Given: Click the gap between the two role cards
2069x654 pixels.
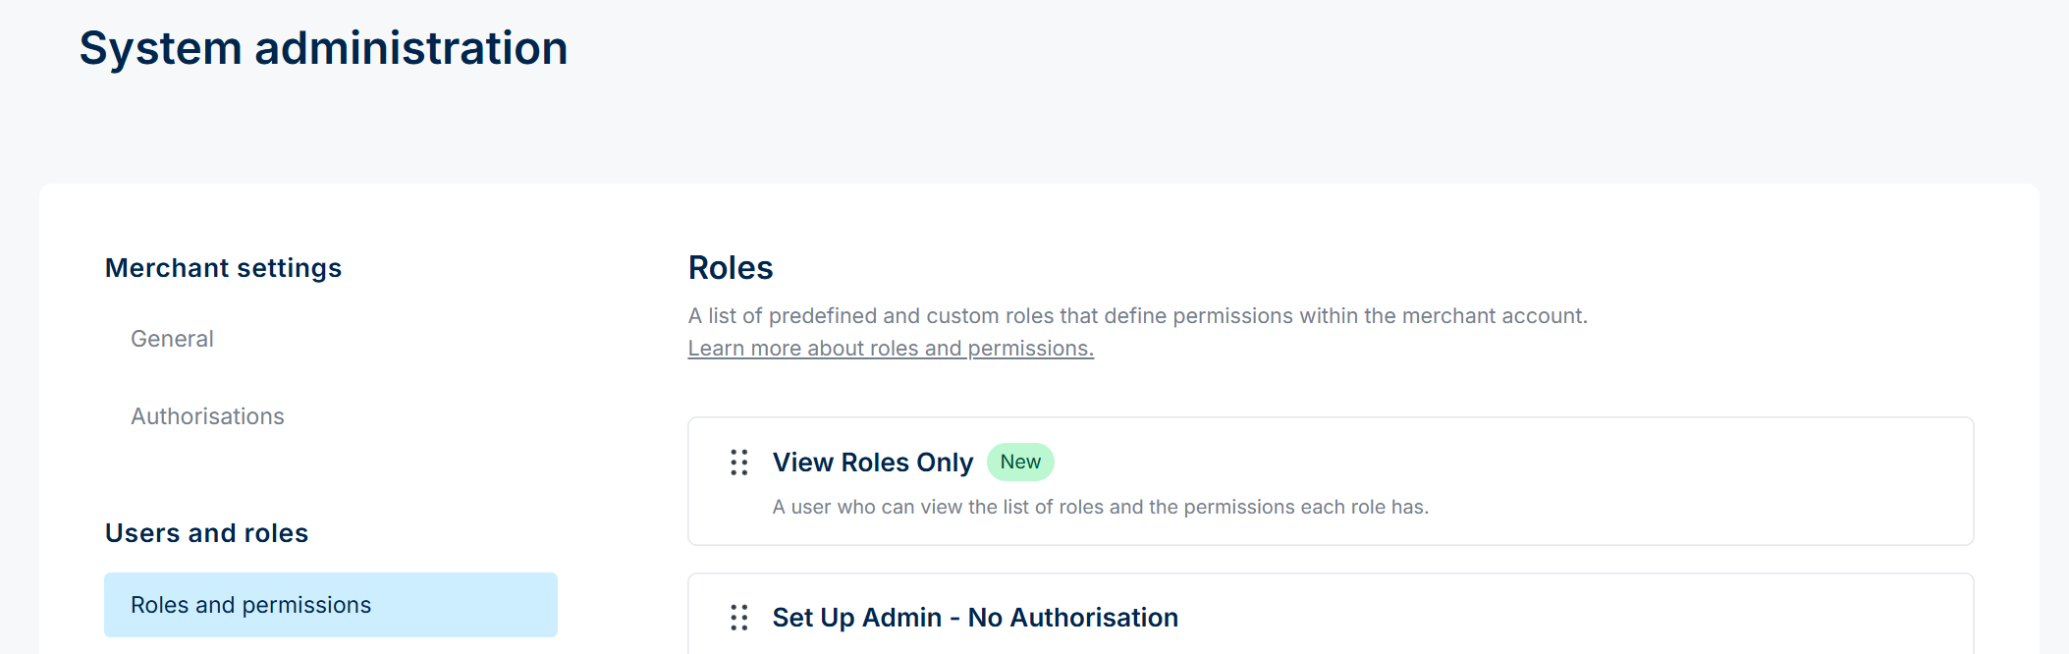Looking at the screenshot, I should (x=1331, y=560).
